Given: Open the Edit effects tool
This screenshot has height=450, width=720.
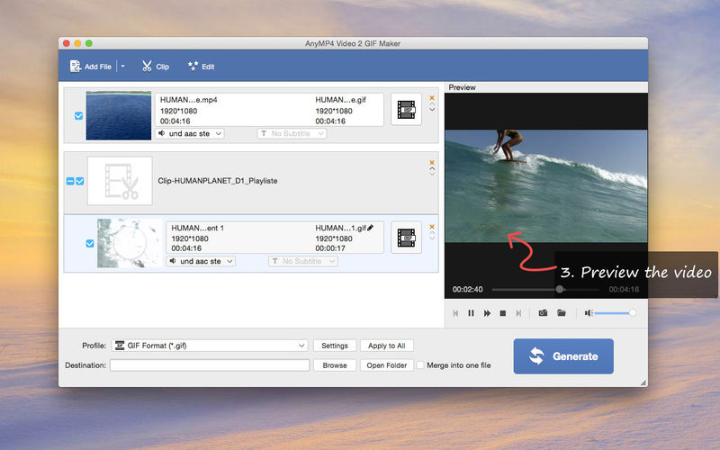Looking at the screenshot, I should tap(201, 67).
